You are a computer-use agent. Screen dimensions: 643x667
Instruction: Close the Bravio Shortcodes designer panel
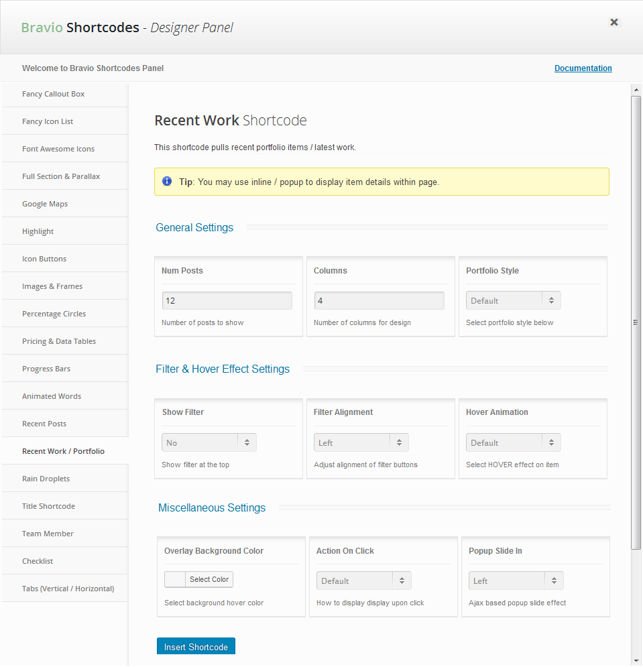(x=613, y=22)
